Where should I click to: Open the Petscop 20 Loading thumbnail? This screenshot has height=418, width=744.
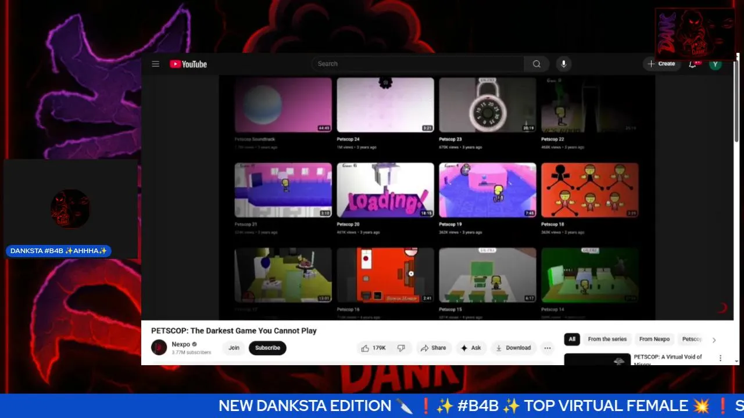tap(385, 190)
